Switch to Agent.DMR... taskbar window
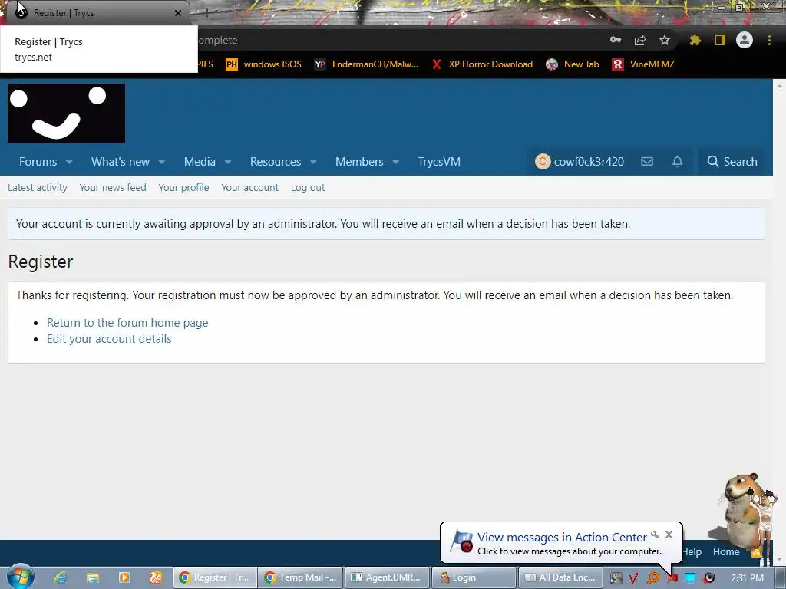 point(387,577)
